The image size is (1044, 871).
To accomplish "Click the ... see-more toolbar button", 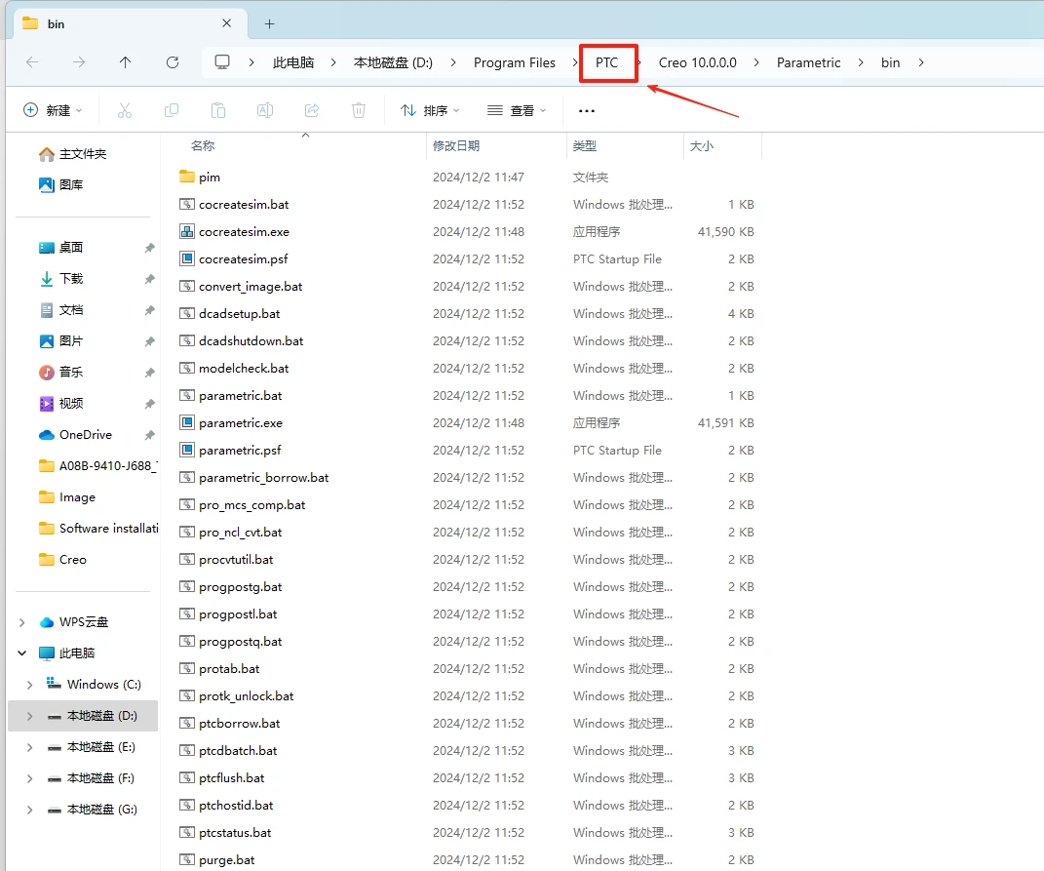I will (586, 109).
